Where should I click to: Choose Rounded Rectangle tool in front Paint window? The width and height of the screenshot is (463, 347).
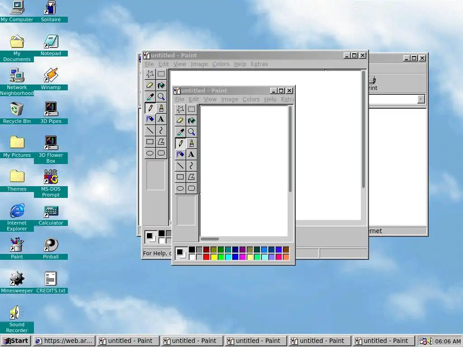[191, 188]
